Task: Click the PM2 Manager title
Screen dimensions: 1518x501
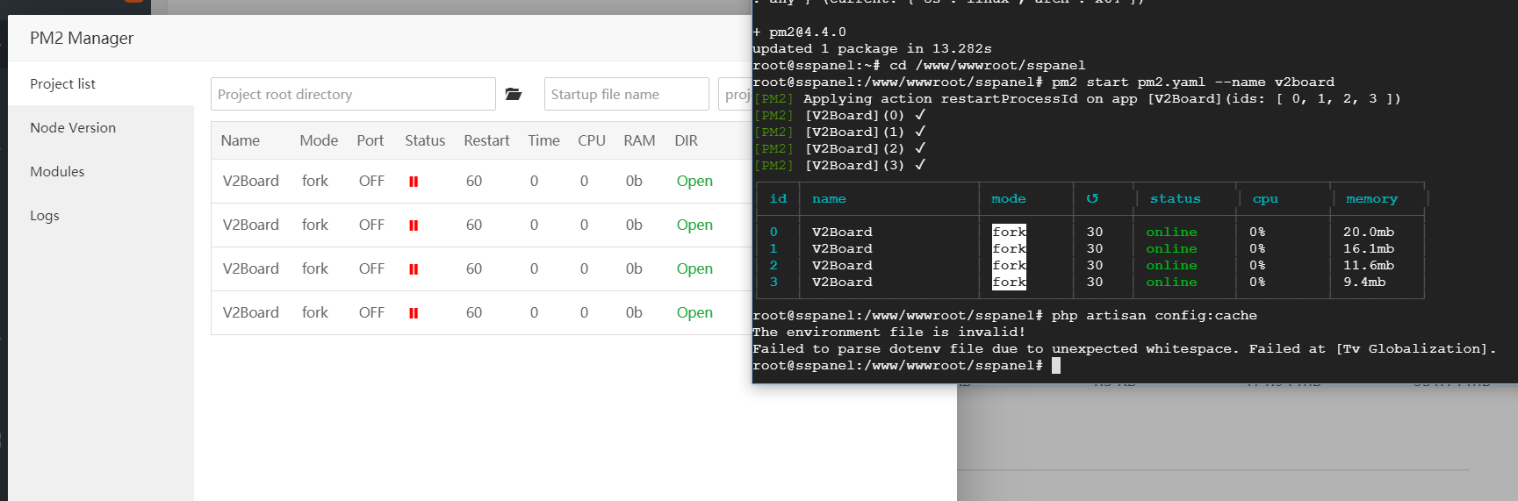Action: coord(82,38)
